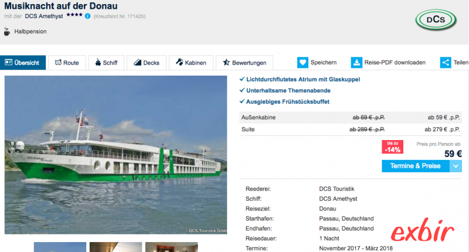Click the struck-through 'ab 289 €' price
This screenshot has height=252, width=469.
[367, 130]
